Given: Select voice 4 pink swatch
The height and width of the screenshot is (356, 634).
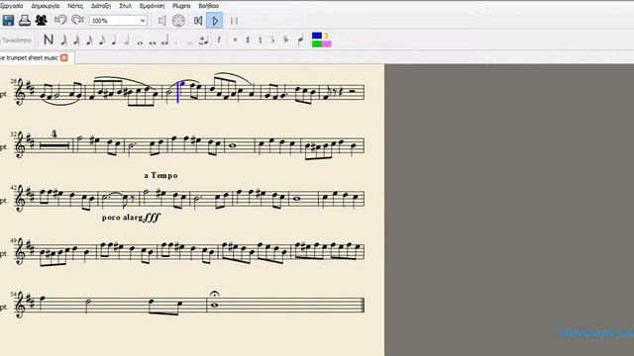Looking at the screenshot, I should [326, 44].
